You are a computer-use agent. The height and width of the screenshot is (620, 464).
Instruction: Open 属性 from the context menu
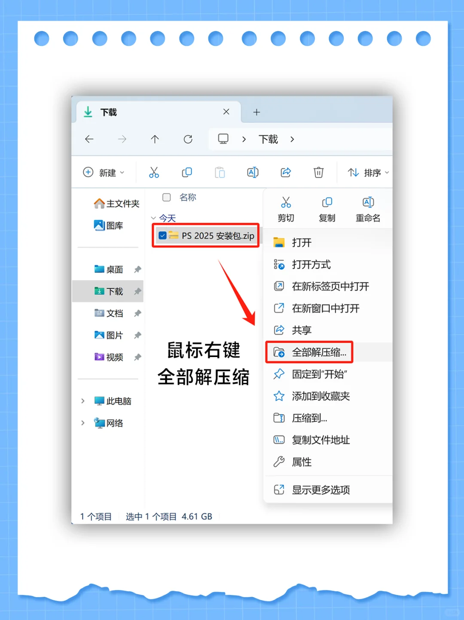click(x=302, y=462)
